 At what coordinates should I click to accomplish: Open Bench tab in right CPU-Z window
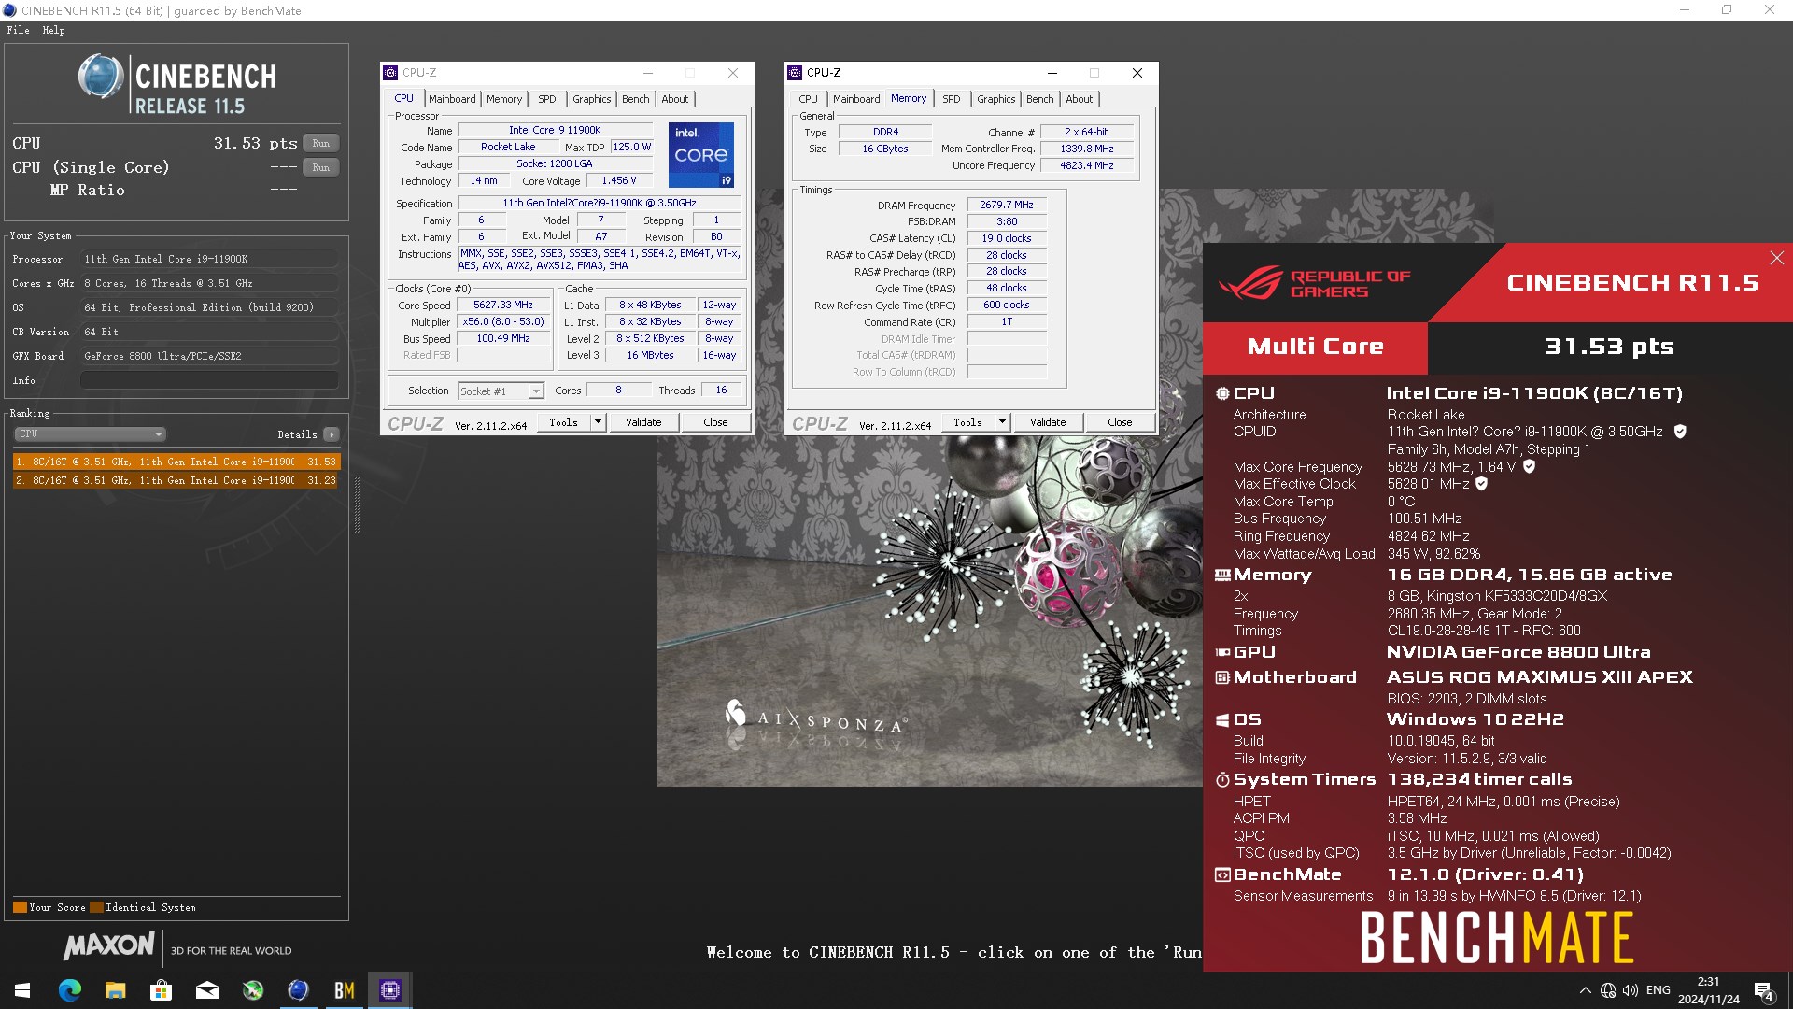point(1040,99)
